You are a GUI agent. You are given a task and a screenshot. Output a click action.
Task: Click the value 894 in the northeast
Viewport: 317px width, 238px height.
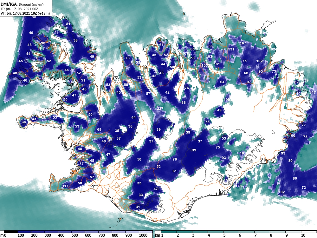(264, 33)
